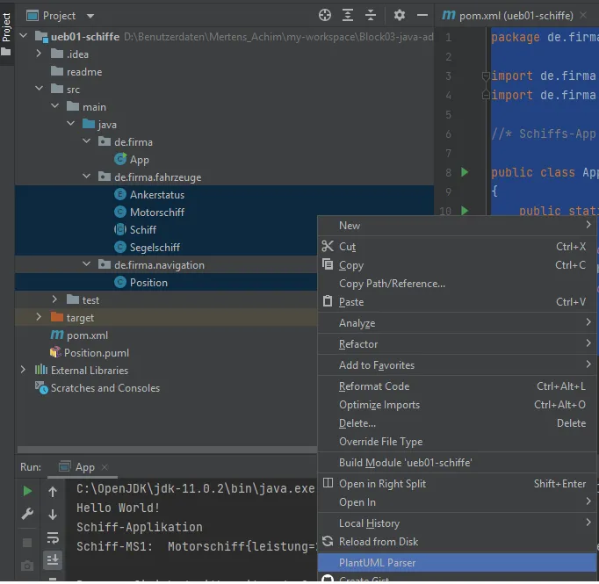
Task: Click the Select Opened File target icon
Action: click(325, 15)
